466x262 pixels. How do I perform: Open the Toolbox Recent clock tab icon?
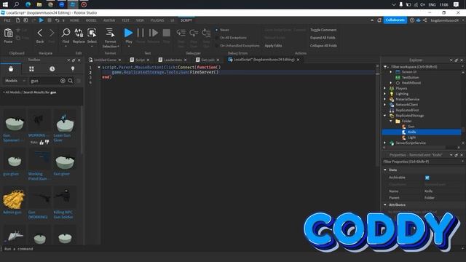(52, 69)
